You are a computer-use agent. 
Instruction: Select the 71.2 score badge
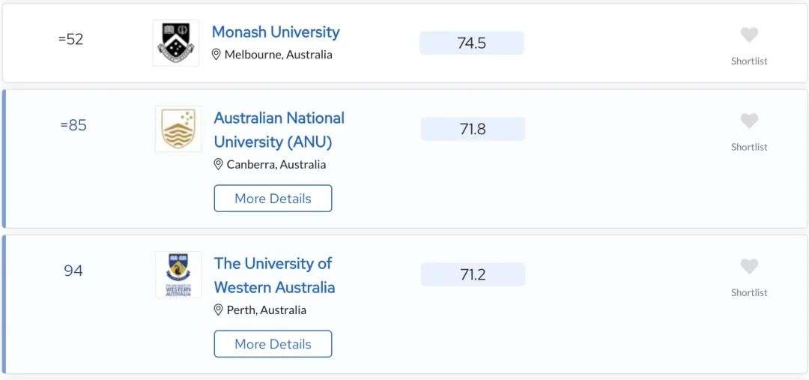pos(473,274)
